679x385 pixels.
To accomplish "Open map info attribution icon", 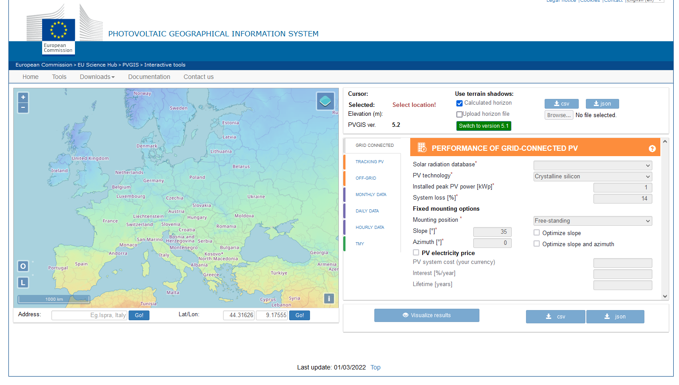I will coord(329,299).
